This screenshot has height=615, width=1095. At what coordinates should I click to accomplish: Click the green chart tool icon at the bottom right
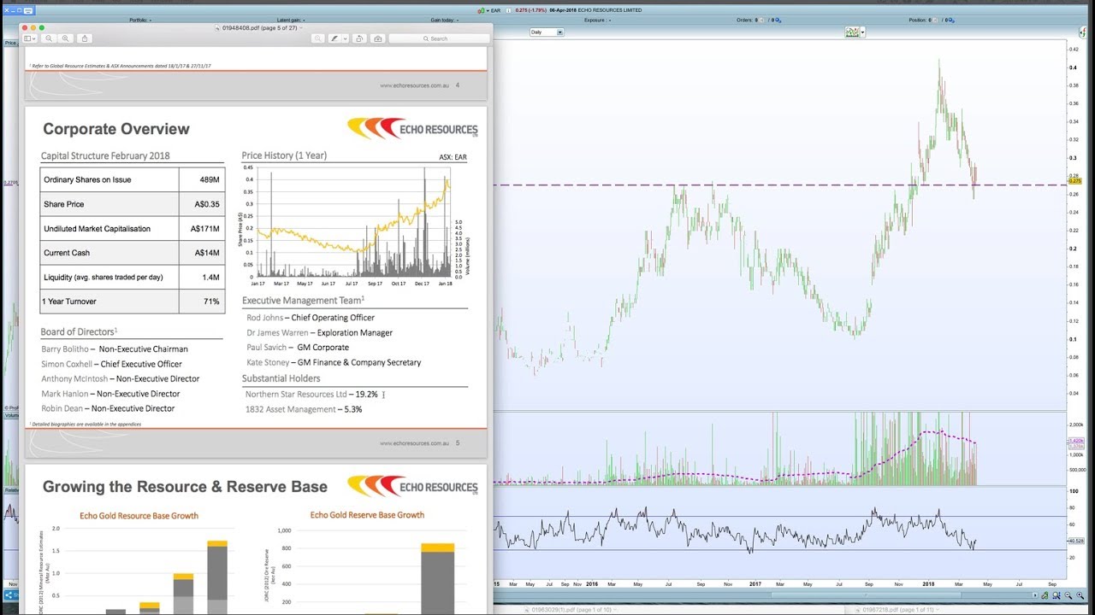click(1045, 595)
